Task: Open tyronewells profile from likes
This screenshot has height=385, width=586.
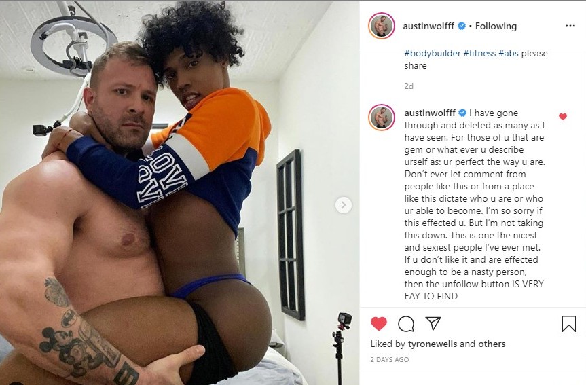Action: point(433,344)
